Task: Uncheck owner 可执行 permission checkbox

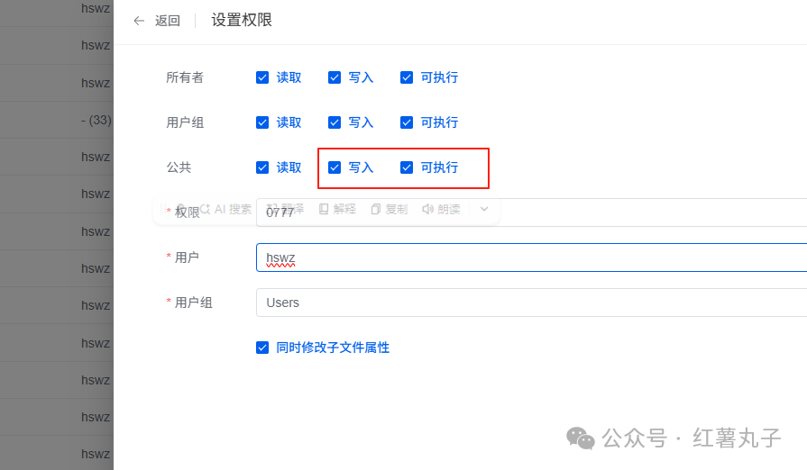Action: tap(407, 77)
